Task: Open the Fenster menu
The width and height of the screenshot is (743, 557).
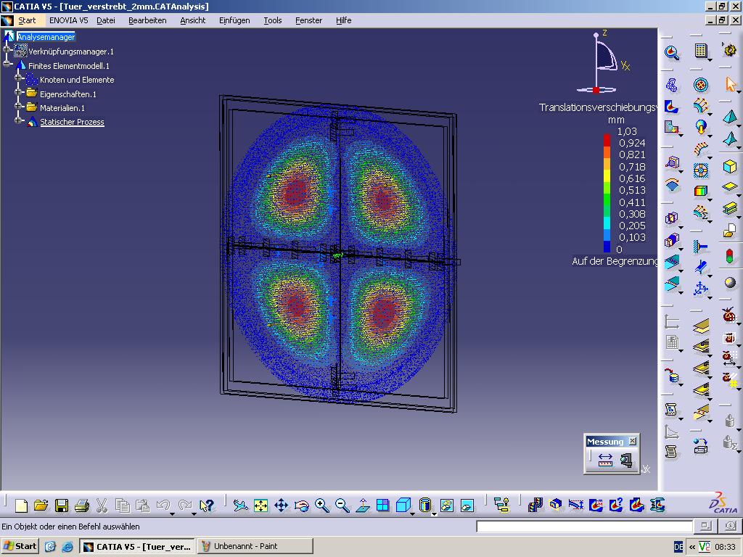Action: pos(308,20)
